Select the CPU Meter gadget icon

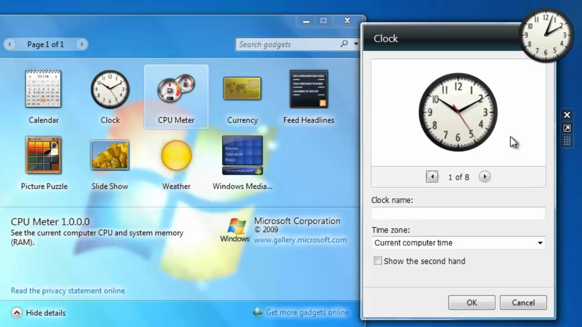point(176,89)
